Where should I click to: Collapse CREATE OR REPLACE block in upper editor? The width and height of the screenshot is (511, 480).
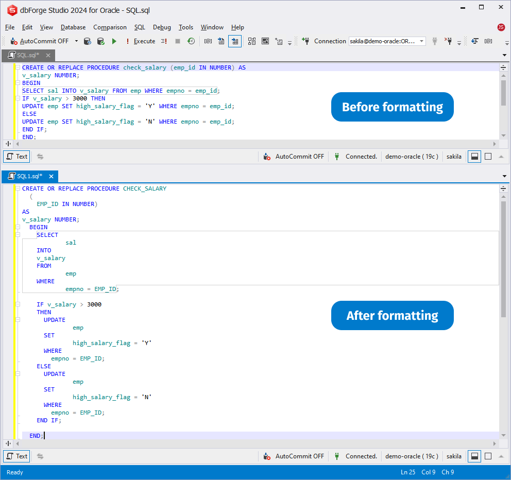pos(18,67)
